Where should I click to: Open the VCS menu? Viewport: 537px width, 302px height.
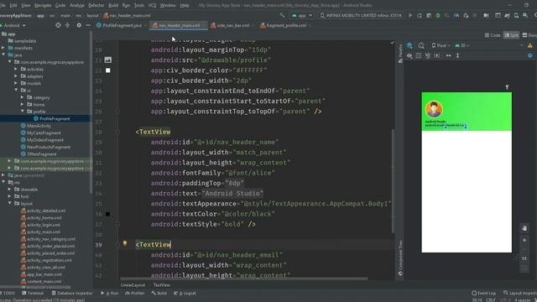[x=152, y=6]
